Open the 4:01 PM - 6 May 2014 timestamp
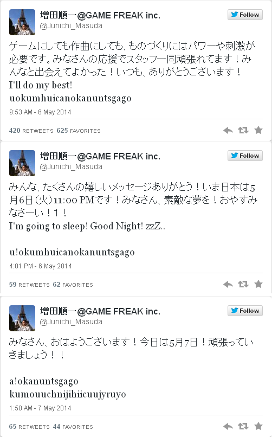The width and height of the screenshot is (272, 437). point(41,266)
